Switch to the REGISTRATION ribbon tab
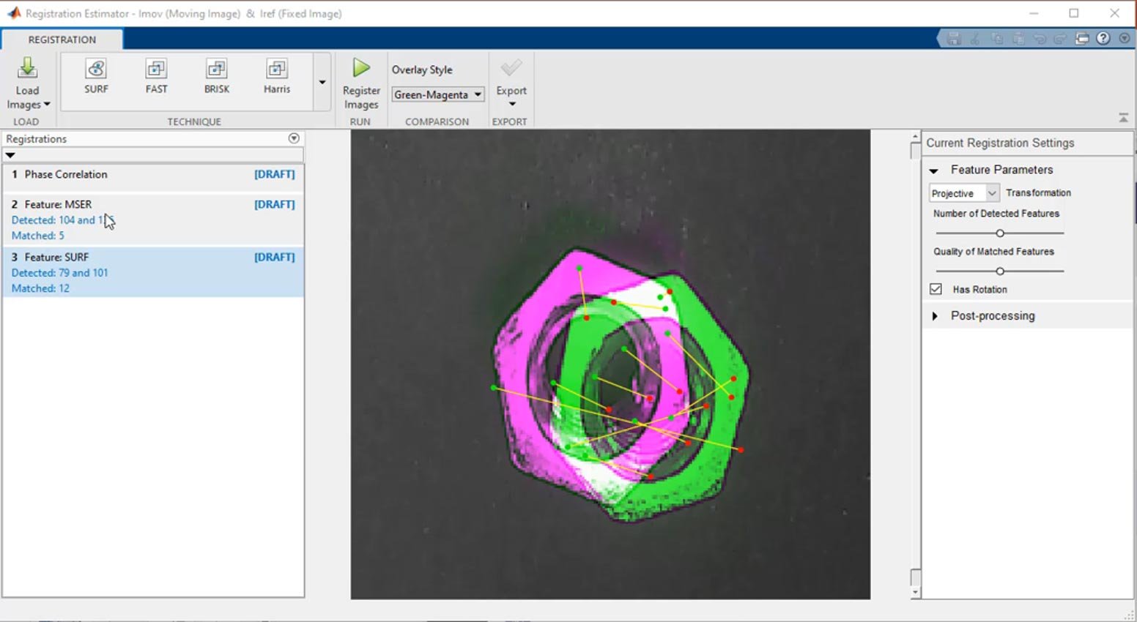This screenshot has height=622, width=1137. (62, 40)
